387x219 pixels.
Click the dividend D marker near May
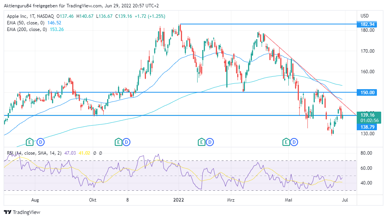[294, 142]
